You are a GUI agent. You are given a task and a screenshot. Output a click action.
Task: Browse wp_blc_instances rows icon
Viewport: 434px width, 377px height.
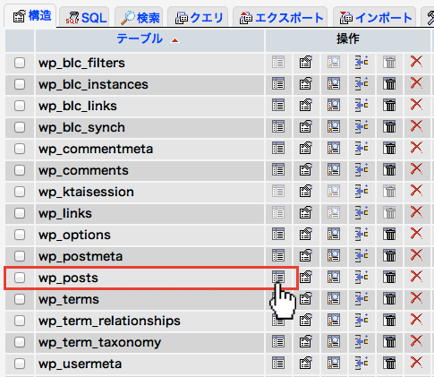[x=278, y=84]
